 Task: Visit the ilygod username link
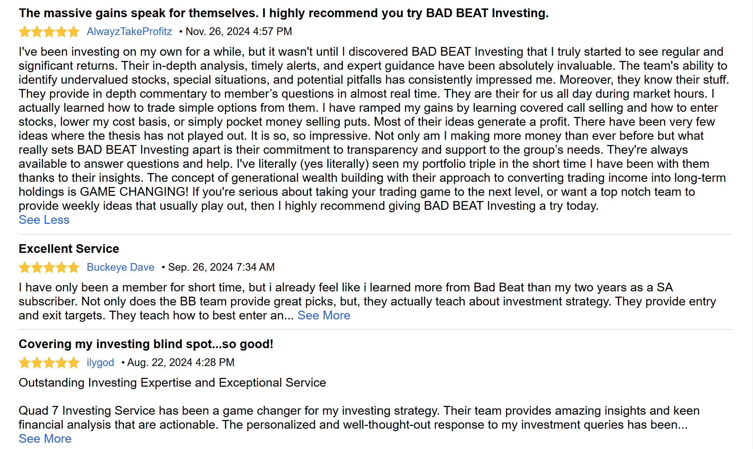coord(100,362)
